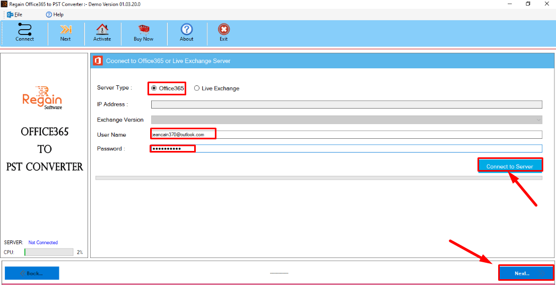Click the IP Address field
The image size is (556, 285).
[x=347, y=104]
